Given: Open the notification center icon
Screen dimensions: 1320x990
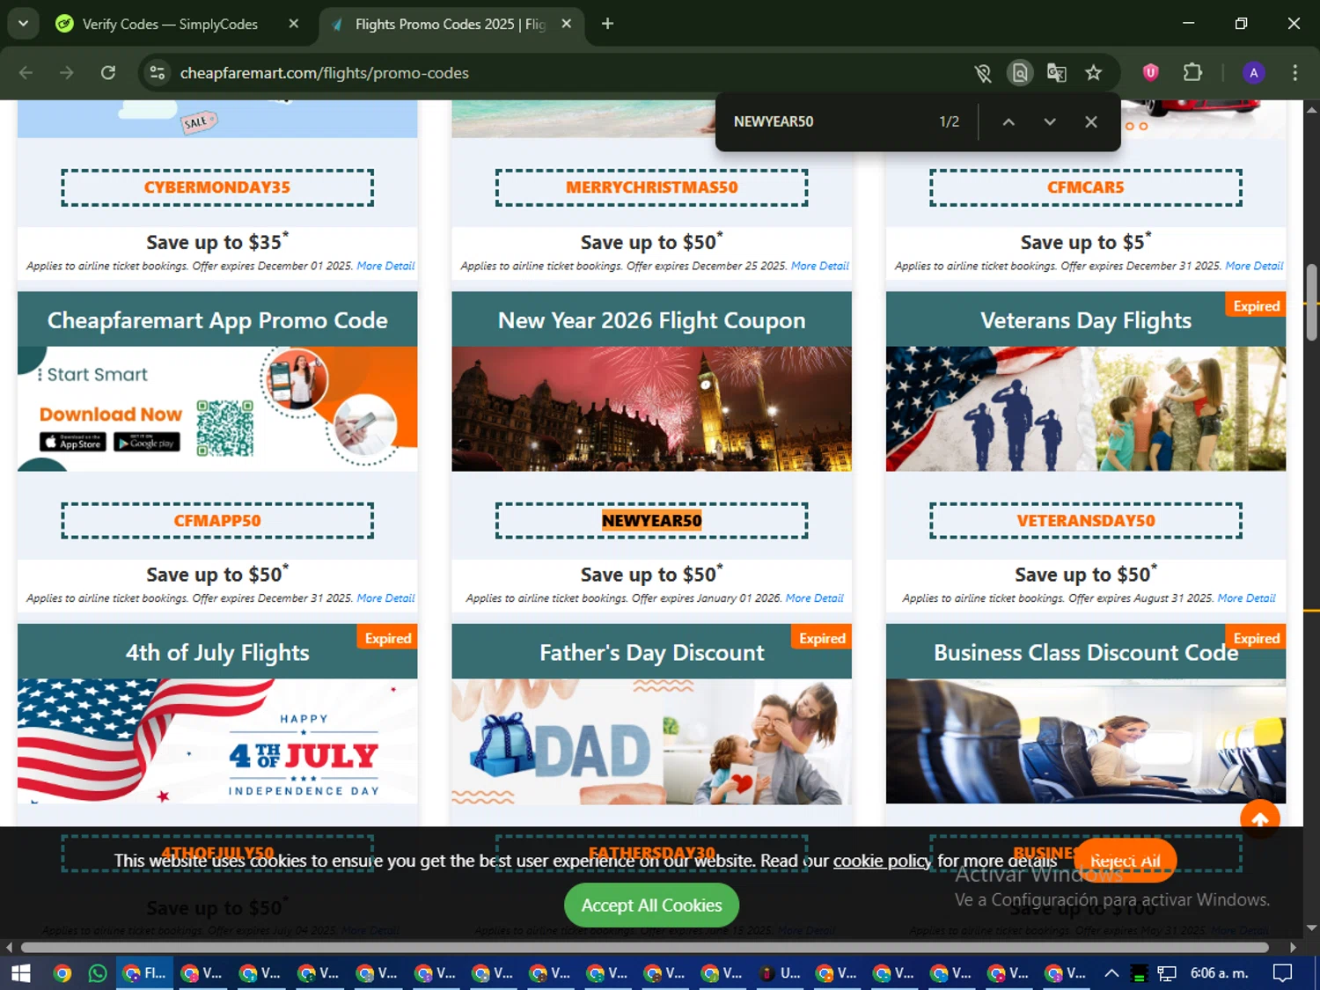Looking at the screenshot, I should tap(1283, 972).
